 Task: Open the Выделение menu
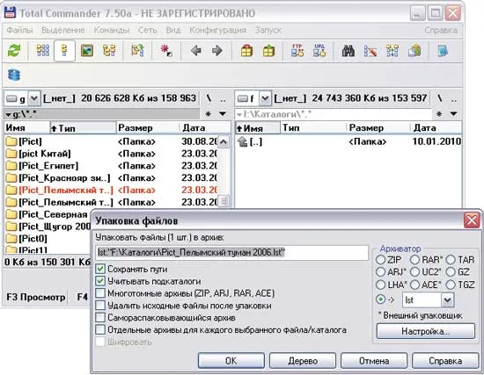(x=63, y=30)
